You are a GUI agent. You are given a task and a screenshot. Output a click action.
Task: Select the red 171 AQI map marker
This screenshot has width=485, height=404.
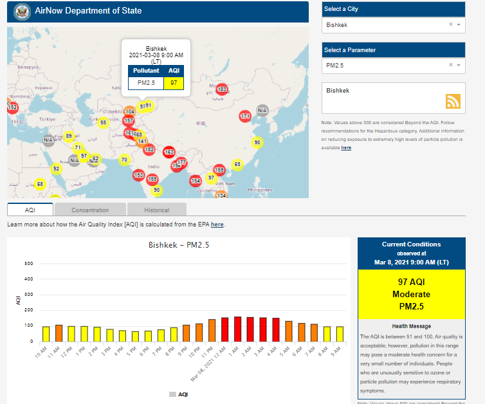click(245, 116)
